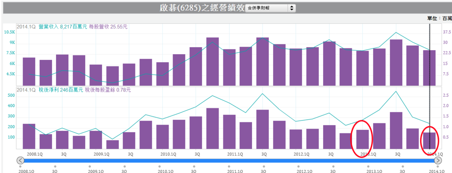Click the 每股營收 25.55元 legend text
Screen dimensions: 452x173
109,27
